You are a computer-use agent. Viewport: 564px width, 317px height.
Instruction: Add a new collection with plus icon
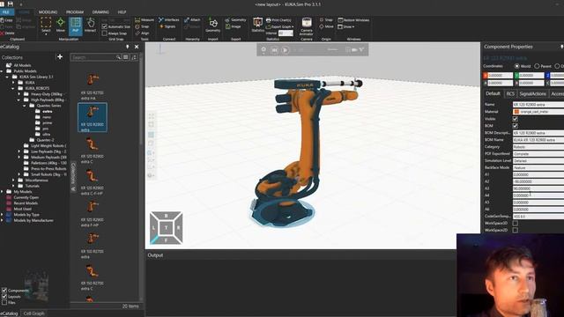pos(60,56)
